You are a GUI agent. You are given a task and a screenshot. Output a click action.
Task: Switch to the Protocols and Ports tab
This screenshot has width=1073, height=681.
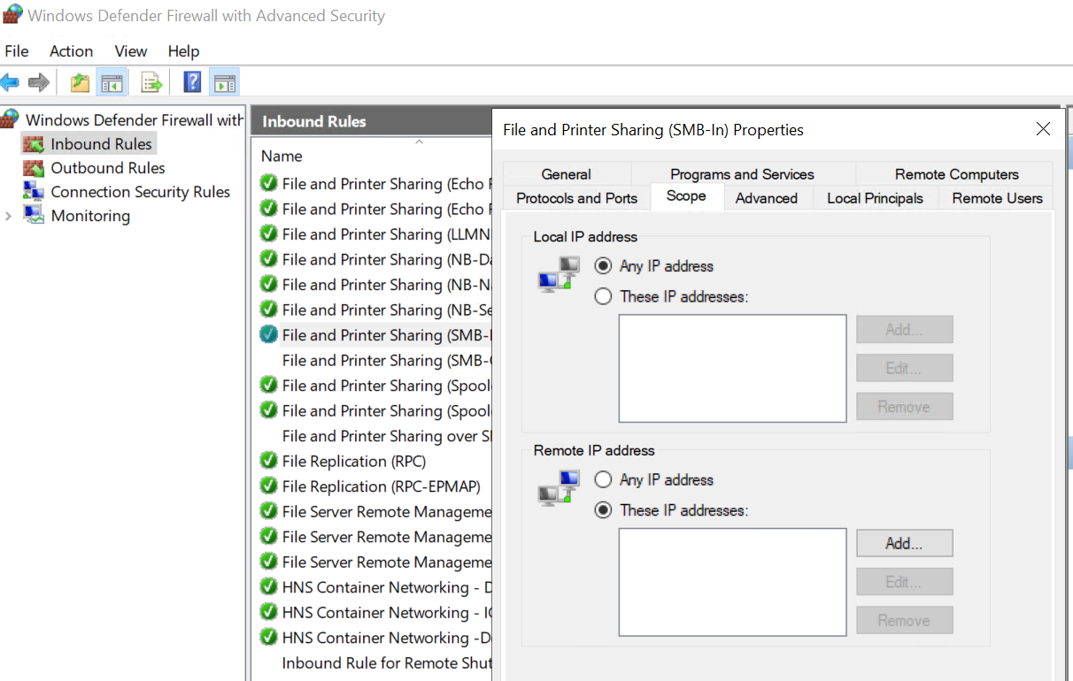[577, 198]
